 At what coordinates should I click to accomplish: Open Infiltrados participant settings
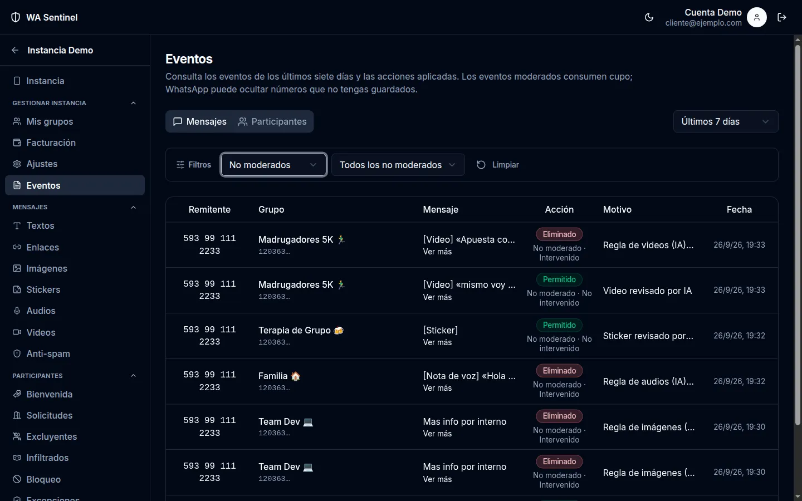coord(75,458)
